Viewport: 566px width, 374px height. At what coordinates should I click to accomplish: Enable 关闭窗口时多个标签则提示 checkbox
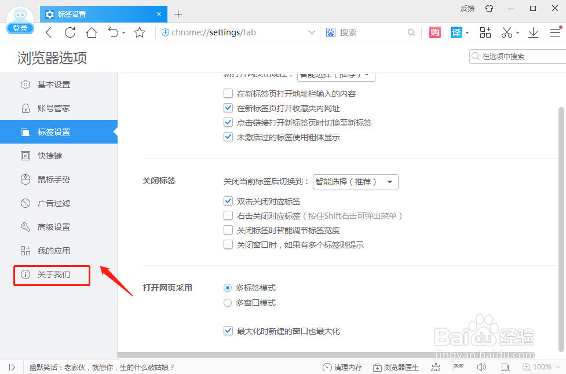[228, 244]
